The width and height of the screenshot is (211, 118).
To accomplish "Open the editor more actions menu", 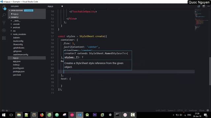I will click(x=208, y=6).
